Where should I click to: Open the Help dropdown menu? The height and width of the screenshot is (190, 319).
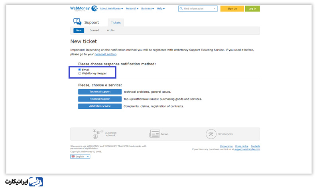(x=161, y=8)
